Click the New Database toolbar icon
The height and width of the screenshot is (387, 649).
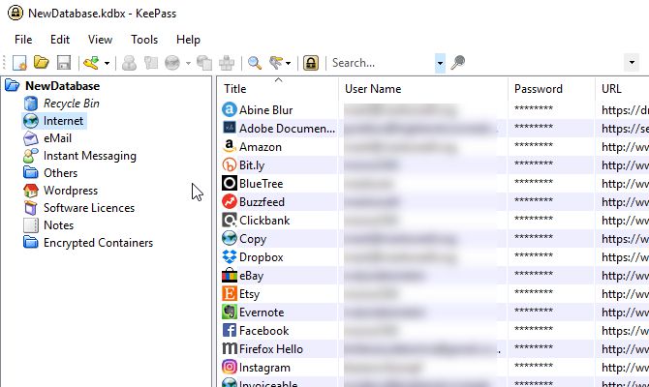[x=19, y=63]
